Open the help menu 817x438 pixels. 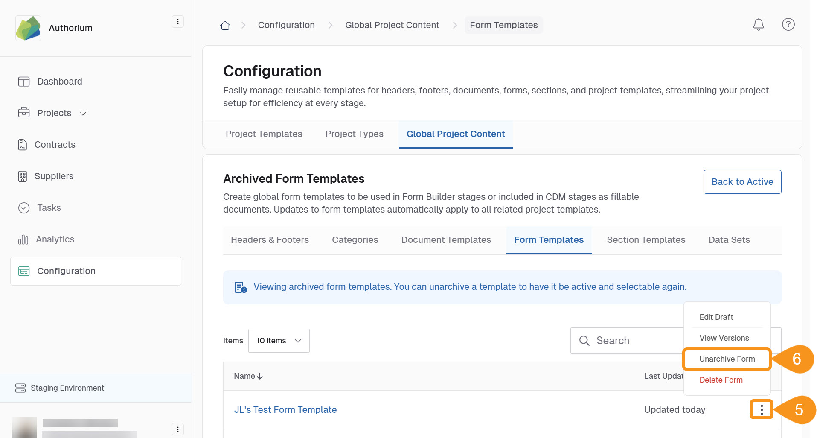(788, 24)
